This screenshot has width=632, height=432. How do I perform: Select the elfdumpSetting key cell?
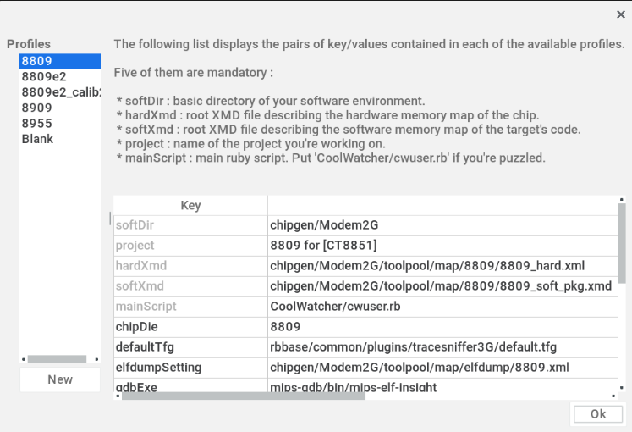coord(190,368)
